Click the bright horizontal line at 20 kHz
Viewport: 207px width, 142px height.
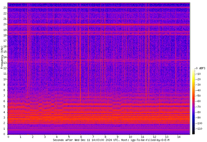click(98, 24)
